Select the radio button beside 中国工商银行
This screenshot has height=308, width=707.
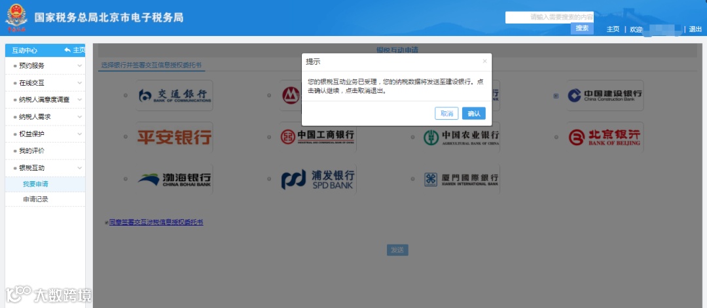click(269, 137)
